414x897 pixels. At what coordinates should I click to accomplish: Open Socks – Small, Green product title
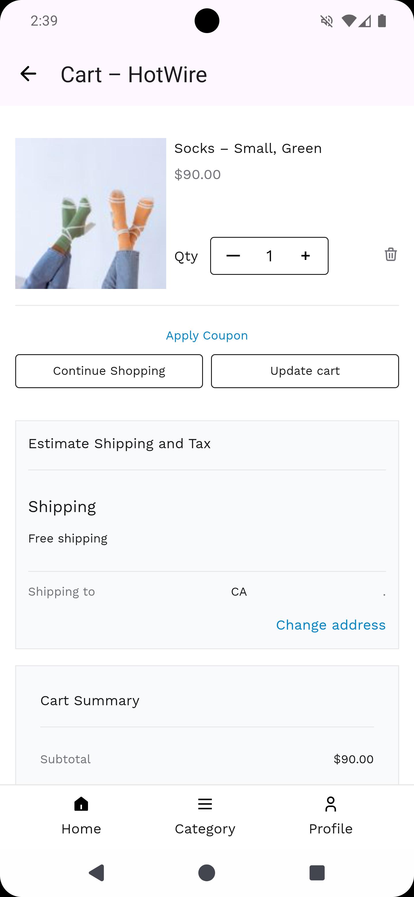(248, 148)
